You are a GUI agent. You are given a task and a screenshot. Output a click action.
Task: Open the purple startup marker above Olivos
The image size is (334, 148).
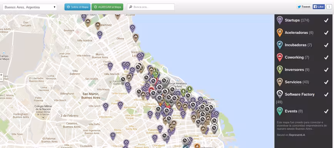coord(132,28)
